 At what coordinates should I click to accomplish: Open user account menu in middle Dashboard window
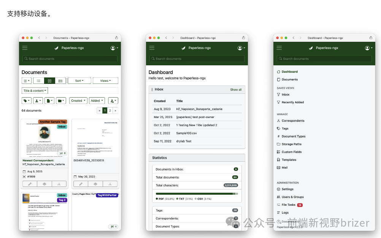[241, 48]
